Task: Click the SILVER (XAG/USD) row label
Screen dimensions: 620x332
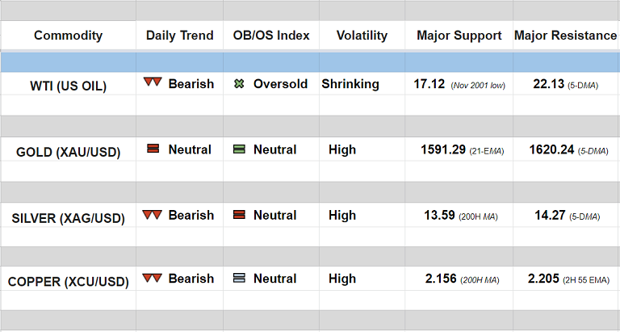Action: coord(68,216)
